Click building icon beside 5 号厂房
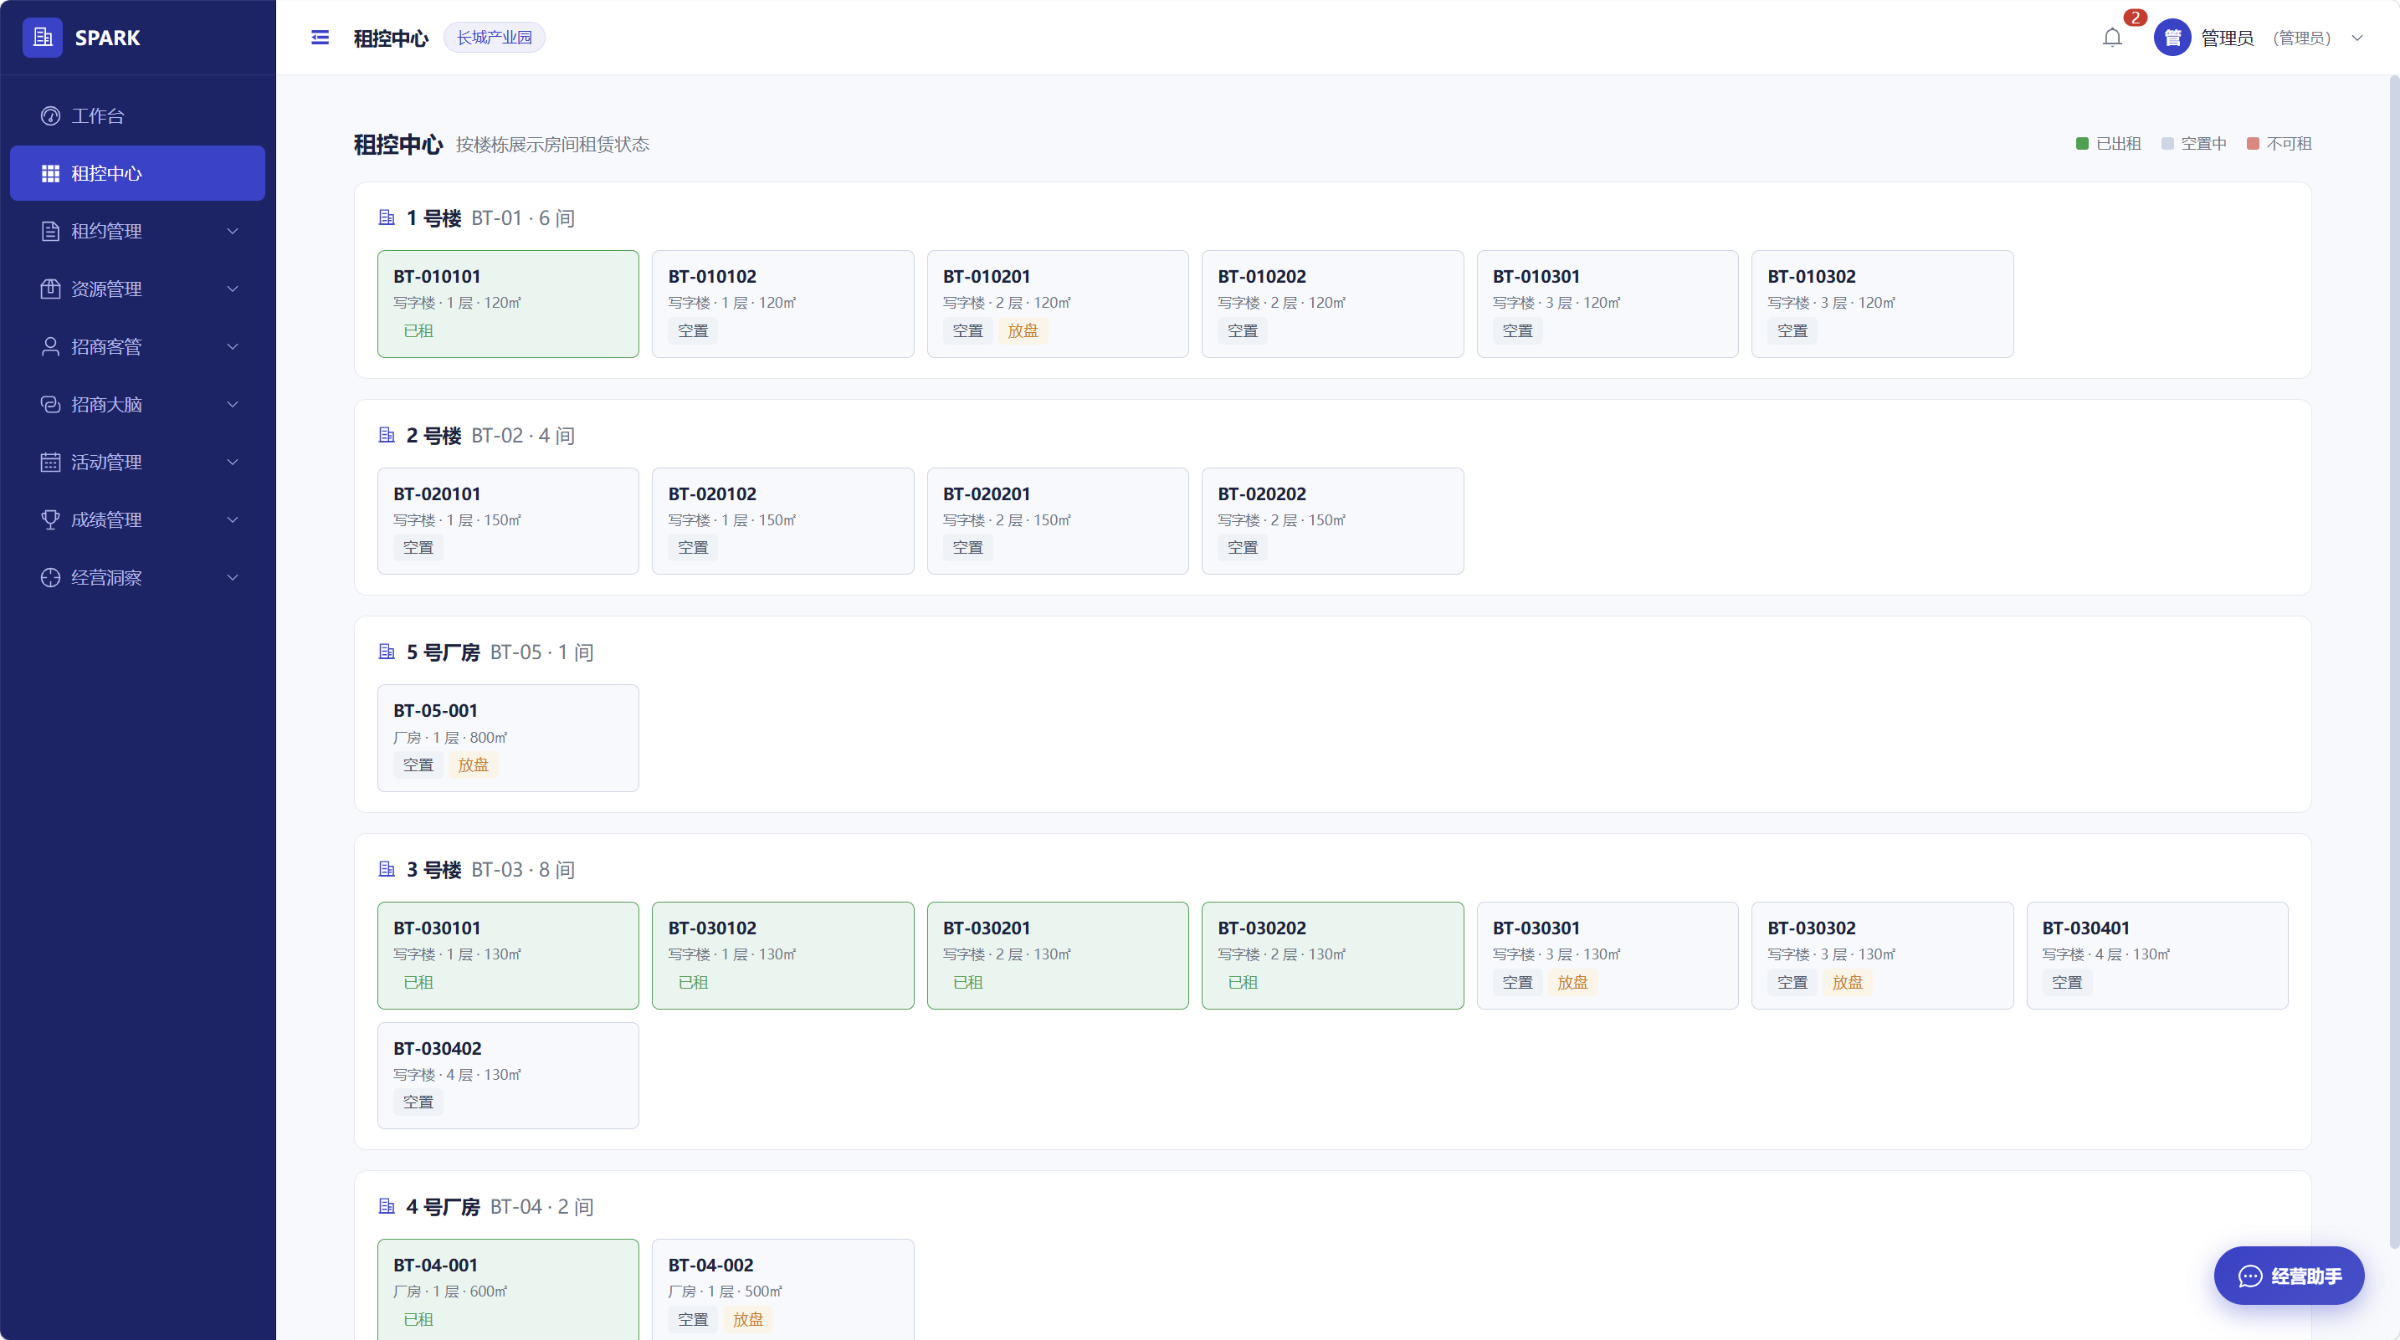 [387, 652]
